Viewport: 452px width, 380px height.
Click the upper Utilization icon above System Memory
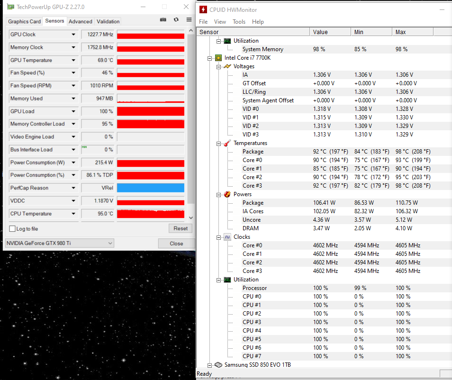click(227, 41)
